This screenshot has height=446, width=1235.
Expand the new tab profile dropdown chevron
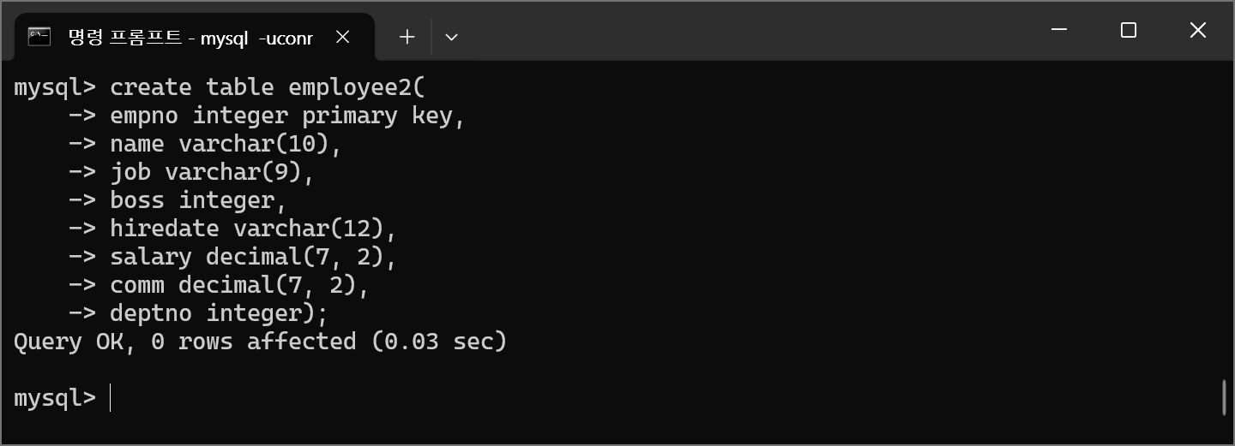[x=451, y=37]
